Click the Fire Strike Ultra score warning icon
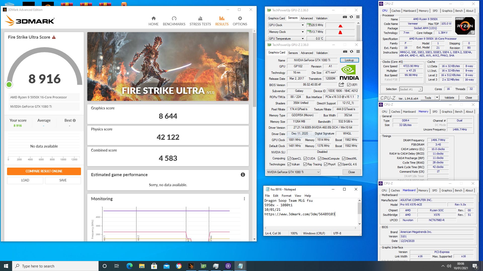The height and width of the screenshot is (271, 483). tap(54, 37)
